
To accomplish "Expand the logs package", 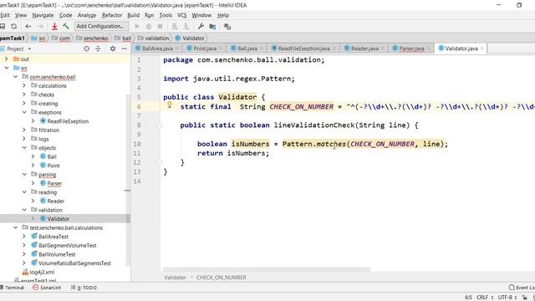I will 24,139.
